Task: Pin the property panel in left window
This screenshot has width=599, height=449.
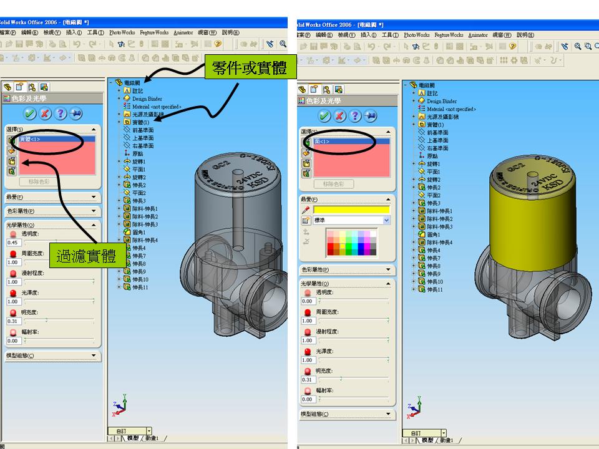Action: [x=75, y=113]
